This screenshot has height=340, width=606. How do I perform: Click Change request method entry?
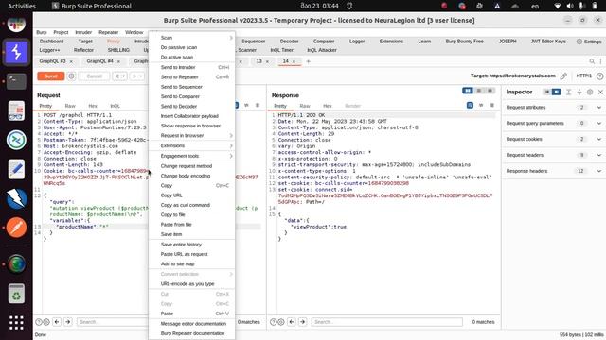pyautogui.click(x=192, y=166)
